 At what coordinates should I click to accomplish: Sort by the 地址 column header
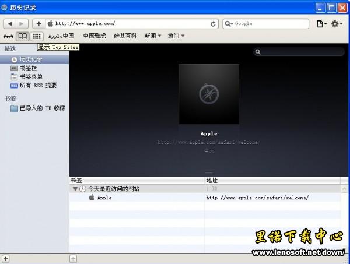(x=273, y=181)
